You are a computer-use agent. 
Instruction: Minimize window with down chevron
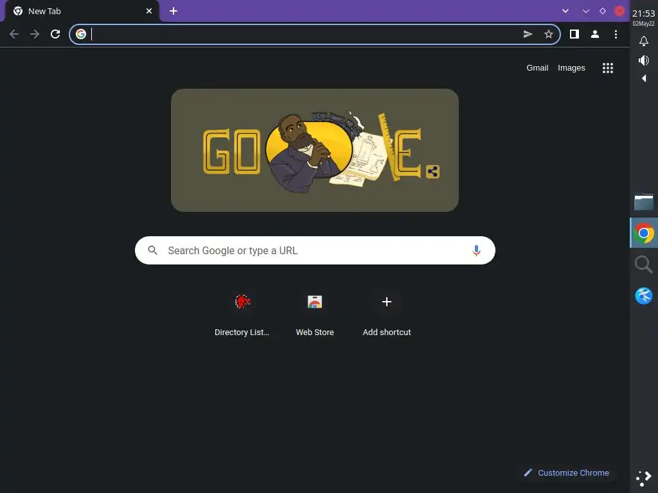pos(586,11)
